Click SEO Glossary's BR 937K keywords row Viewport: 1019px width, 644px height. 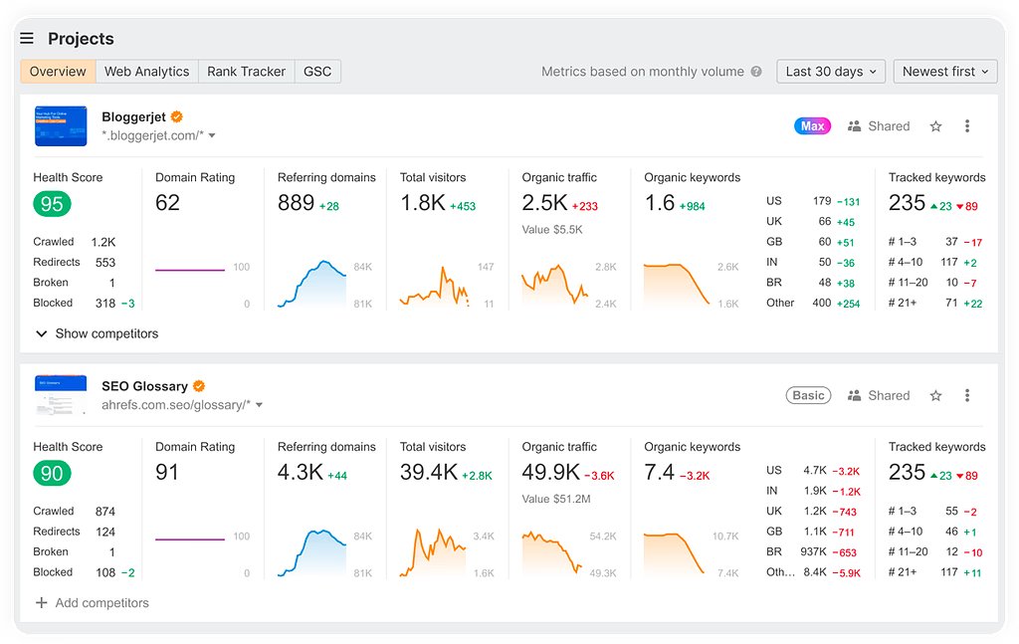click(x=813, y=551)
